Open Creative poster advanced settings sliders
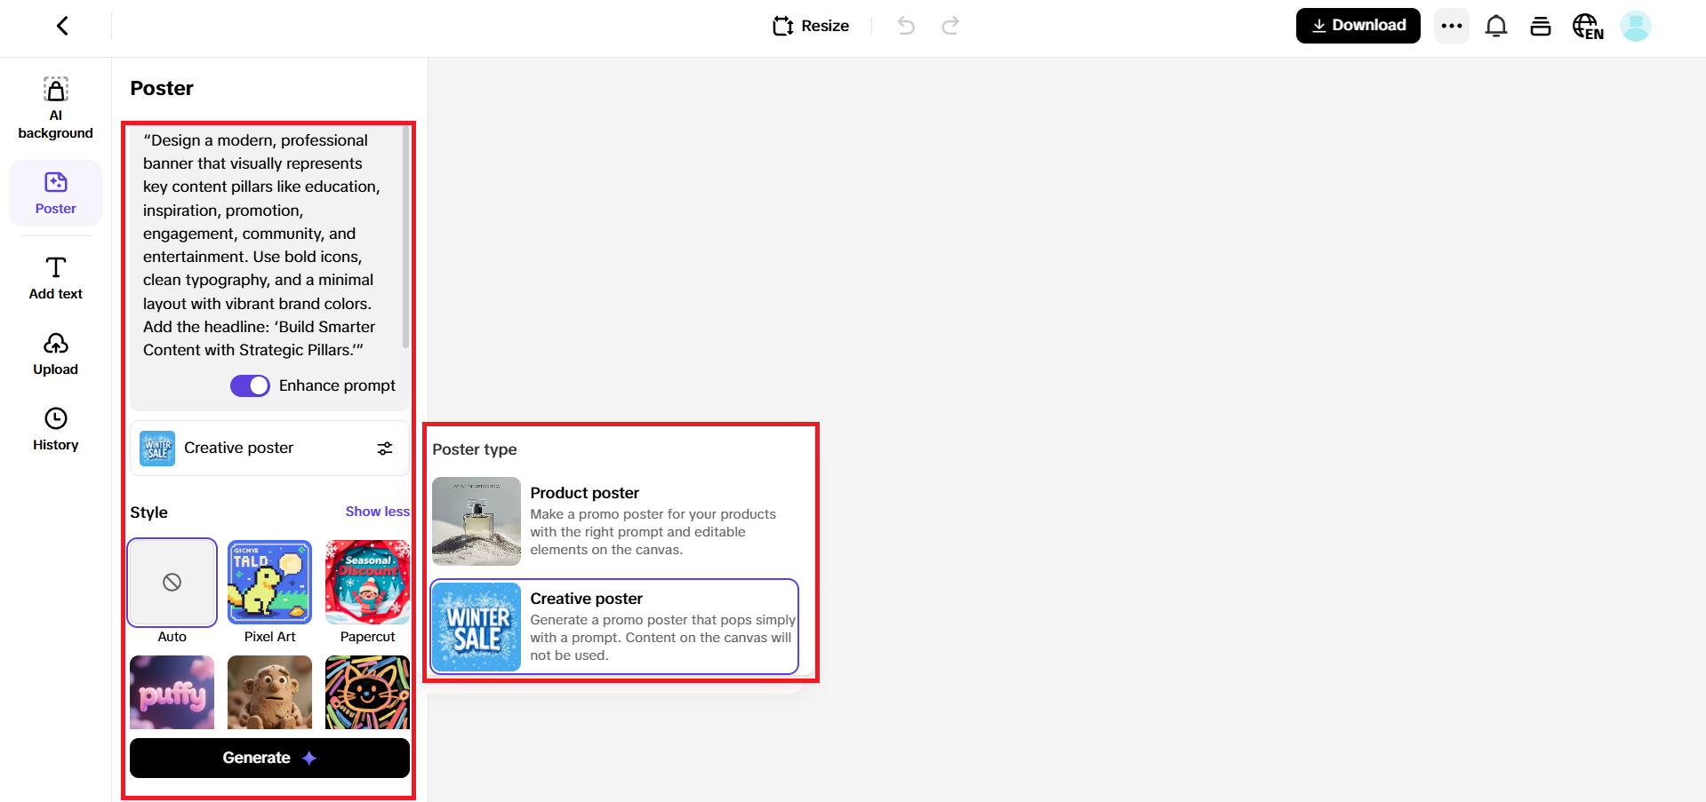1706x802 pixels. [x=385, y=448]
